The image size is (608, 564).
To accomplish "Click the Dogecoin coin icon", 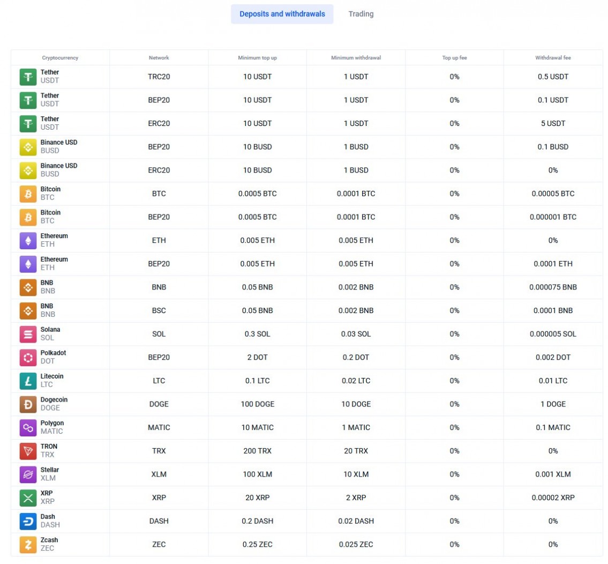I will 28,404.
